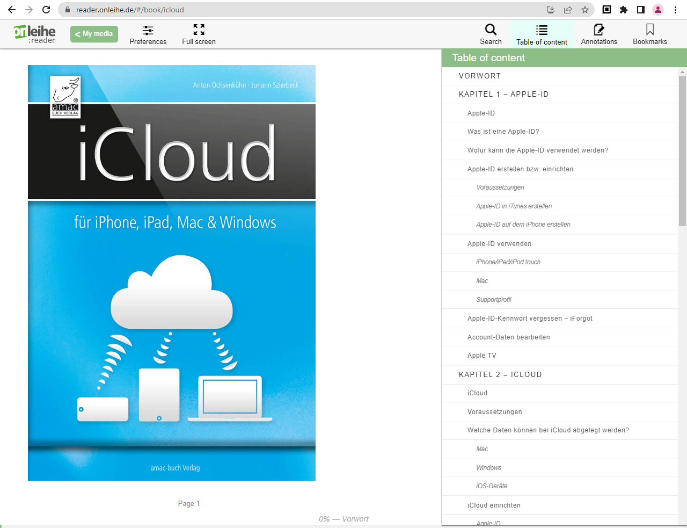
Task: Click the install app icon in address bar
Action: click(x=551, y=10)
